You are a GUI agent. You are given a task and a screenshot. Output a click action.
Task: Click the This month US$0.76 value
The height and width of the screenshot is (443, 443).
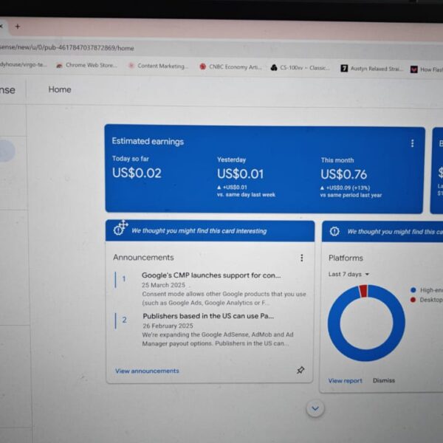[343, 174]
